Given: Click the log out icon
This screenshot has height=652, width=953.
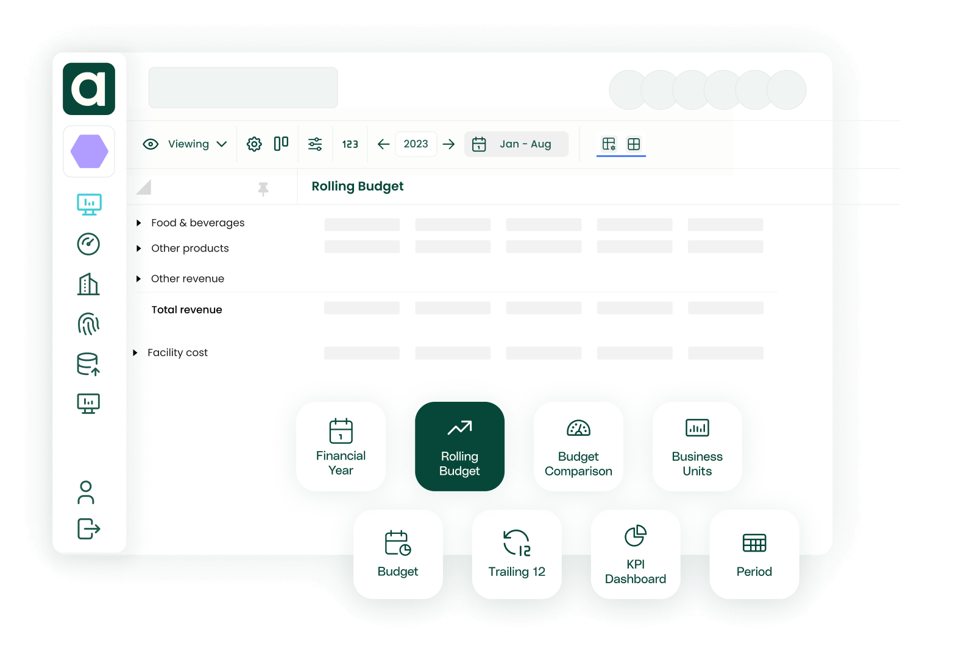Looking at the screenshot, I should pos(88,528).
